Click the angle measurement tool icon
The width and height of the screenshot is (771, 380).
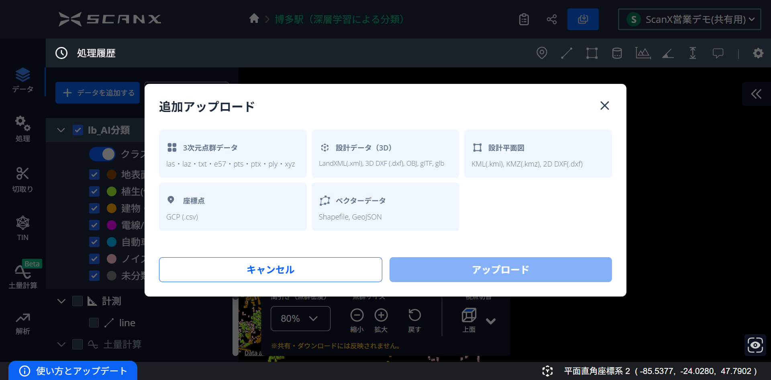[x=668, y=53]
